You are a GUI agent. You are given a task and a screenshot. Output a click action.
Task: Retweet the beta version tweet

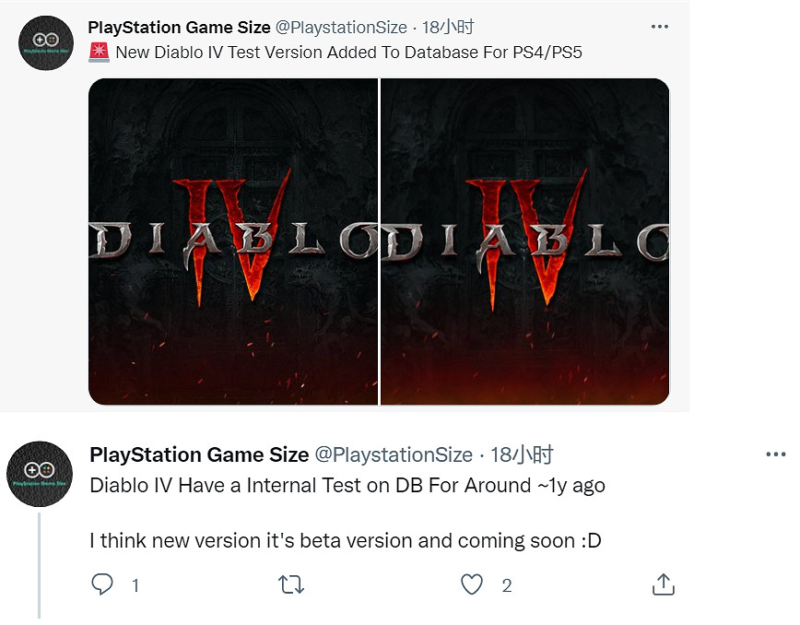click(291, 584)
